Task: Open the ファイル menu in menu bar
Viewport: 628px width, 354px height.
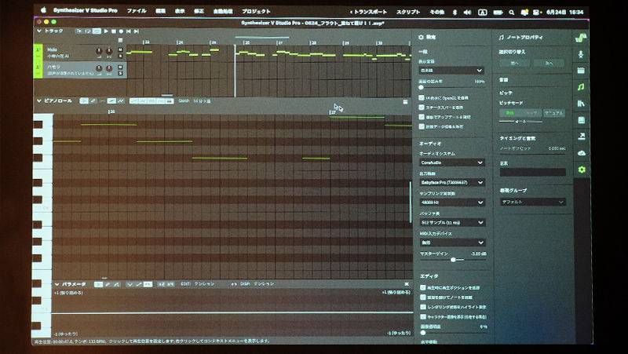Action: (x=136, y=12)
